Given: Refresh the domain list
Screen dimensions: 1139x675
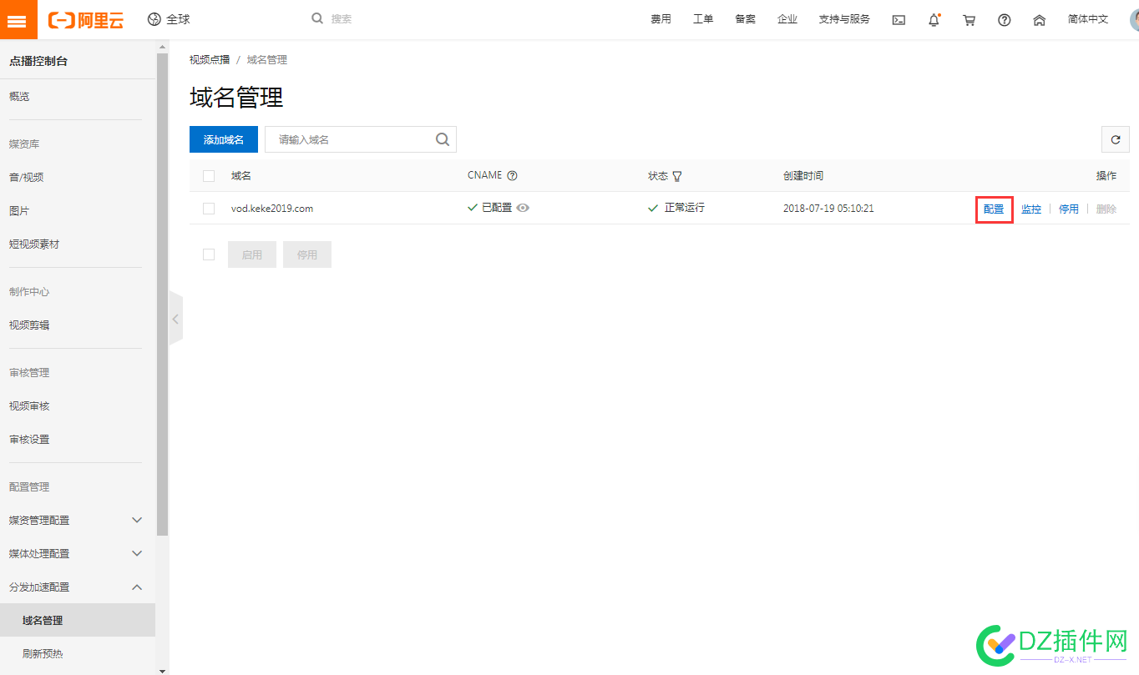Looking at the screenshot, I should (1116, 139).
